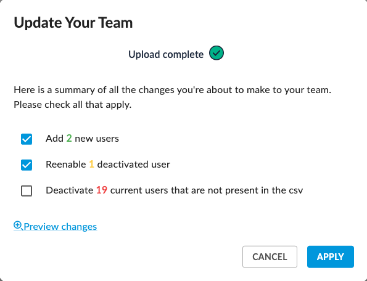Select the Deactivate current users label text
The width and height of the screenshot is (367, 281).
pos(174,190)
